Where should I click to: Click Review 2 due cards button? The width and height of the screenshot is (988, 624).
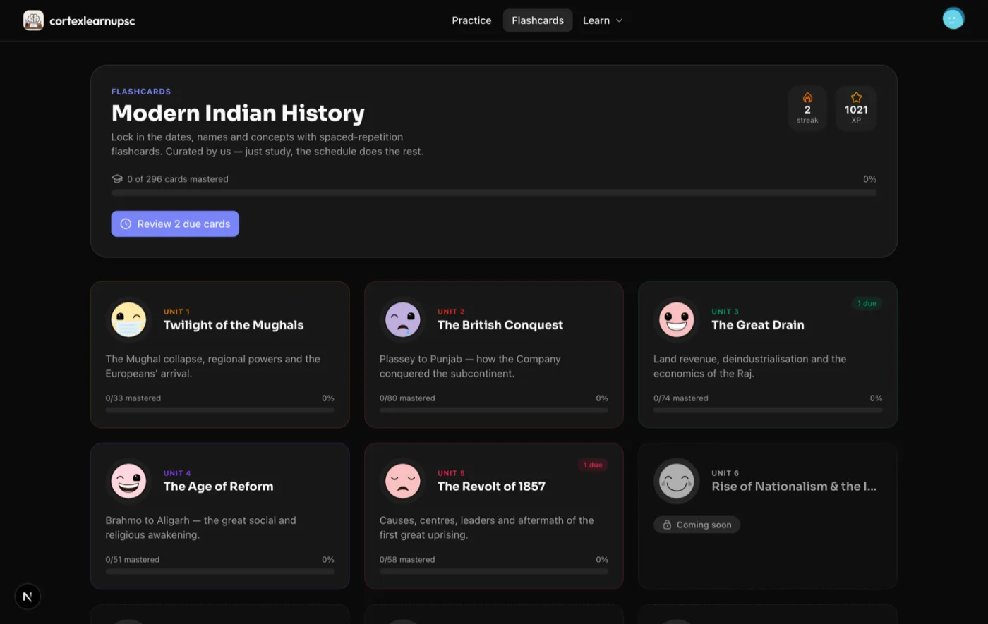pos(175,224)
